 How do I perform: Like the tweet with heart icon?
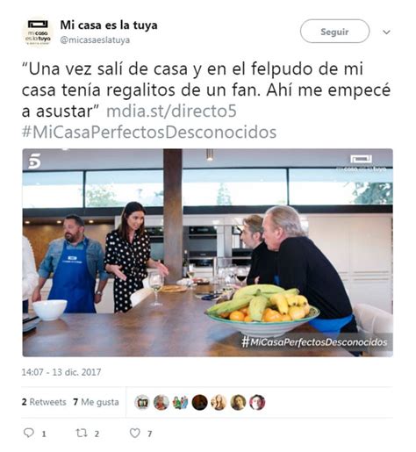point(135,434)
